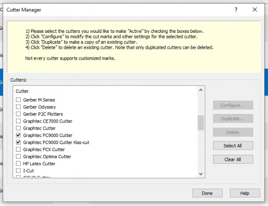This screenshot has width=268, height=206.
Task: Click the Select All button
Action: 233,146
